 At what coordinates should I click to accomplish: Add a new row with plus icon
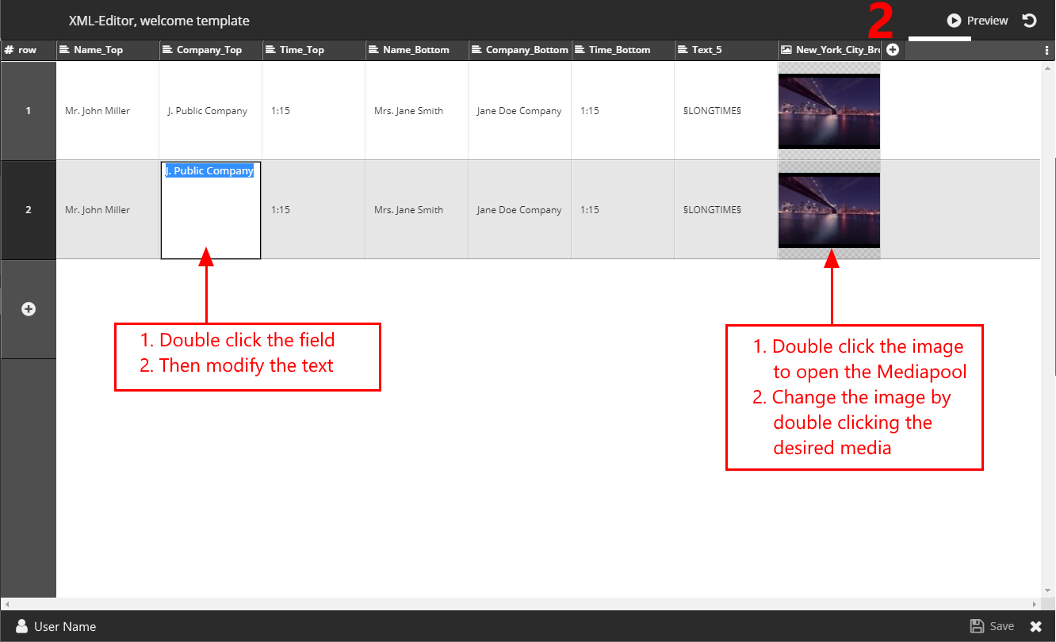(x=29, y=309)
